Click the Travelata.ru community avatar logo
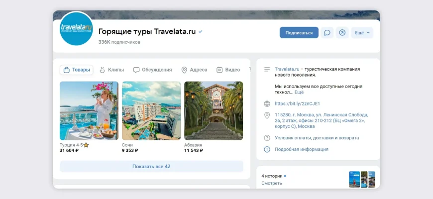The height and width of the screenshot is (199, 433). pyautogui.click(x=76, y=29)
